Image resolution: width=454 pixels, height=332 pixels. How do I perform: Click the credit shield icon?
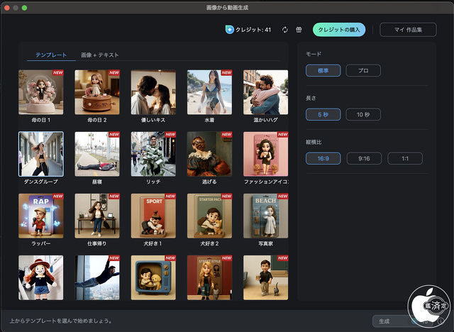229,30
